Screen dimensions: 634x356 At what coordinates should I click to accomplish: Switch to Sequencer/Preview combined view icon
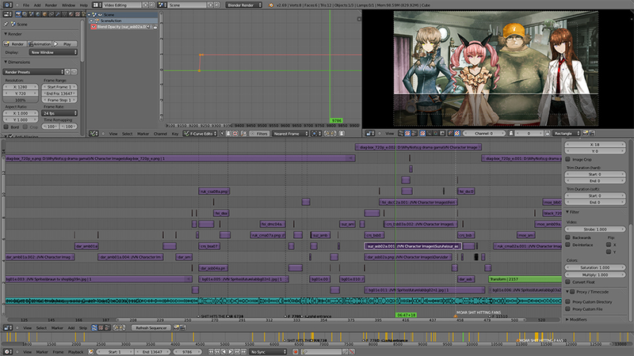(107, 328)
